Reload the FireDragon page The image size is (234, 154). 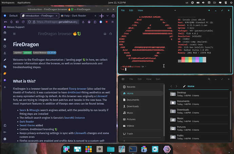23,22
